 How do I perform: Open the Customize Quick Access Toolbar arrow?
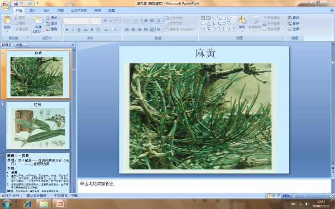(37, 3)
